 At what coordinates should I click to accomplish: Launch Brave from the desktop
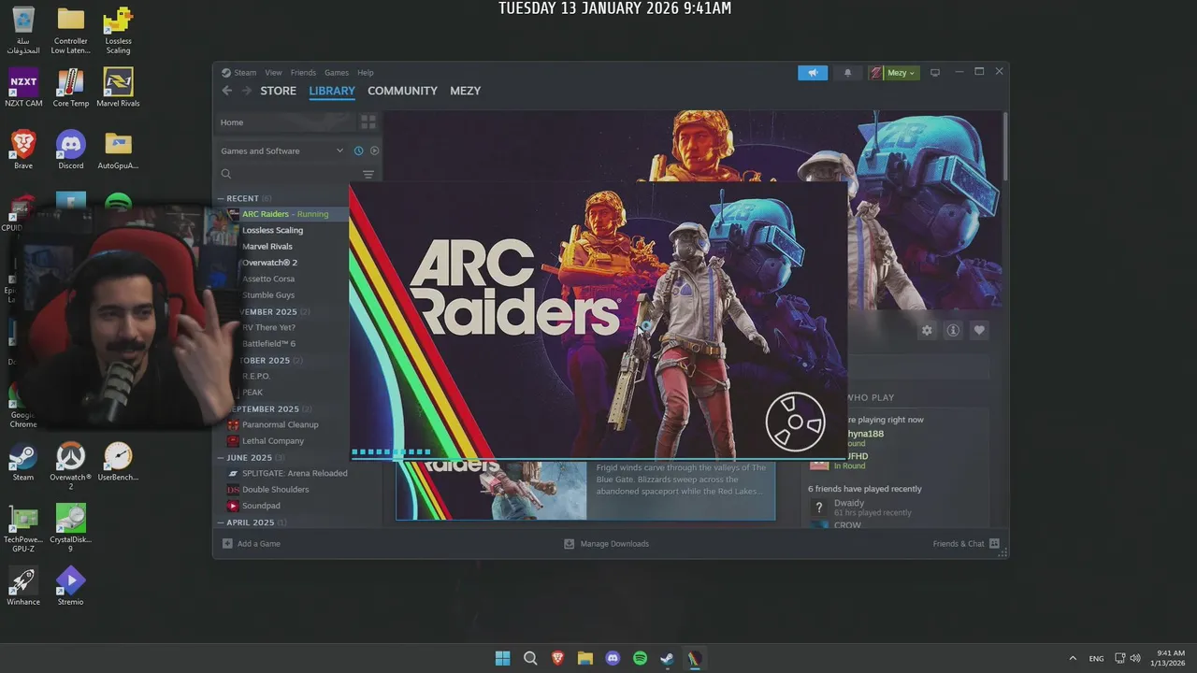coord(23,150)
